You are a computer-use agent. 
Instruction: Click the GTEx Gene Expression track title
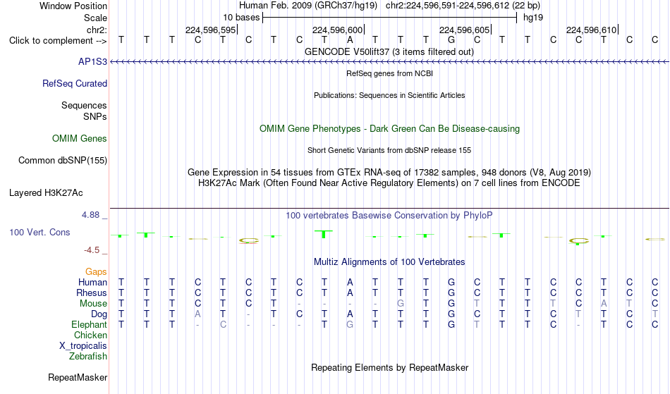[x=389, y=173]
